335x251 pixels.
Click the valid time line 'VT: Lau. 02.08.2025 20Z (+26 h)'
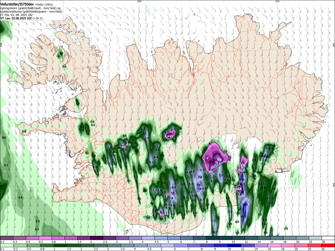point(21,19)
